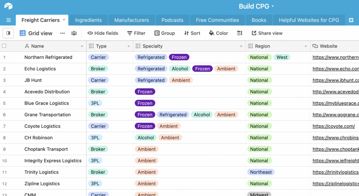Open the Filter menu
The image size is (359, 196).
[136, 33]
